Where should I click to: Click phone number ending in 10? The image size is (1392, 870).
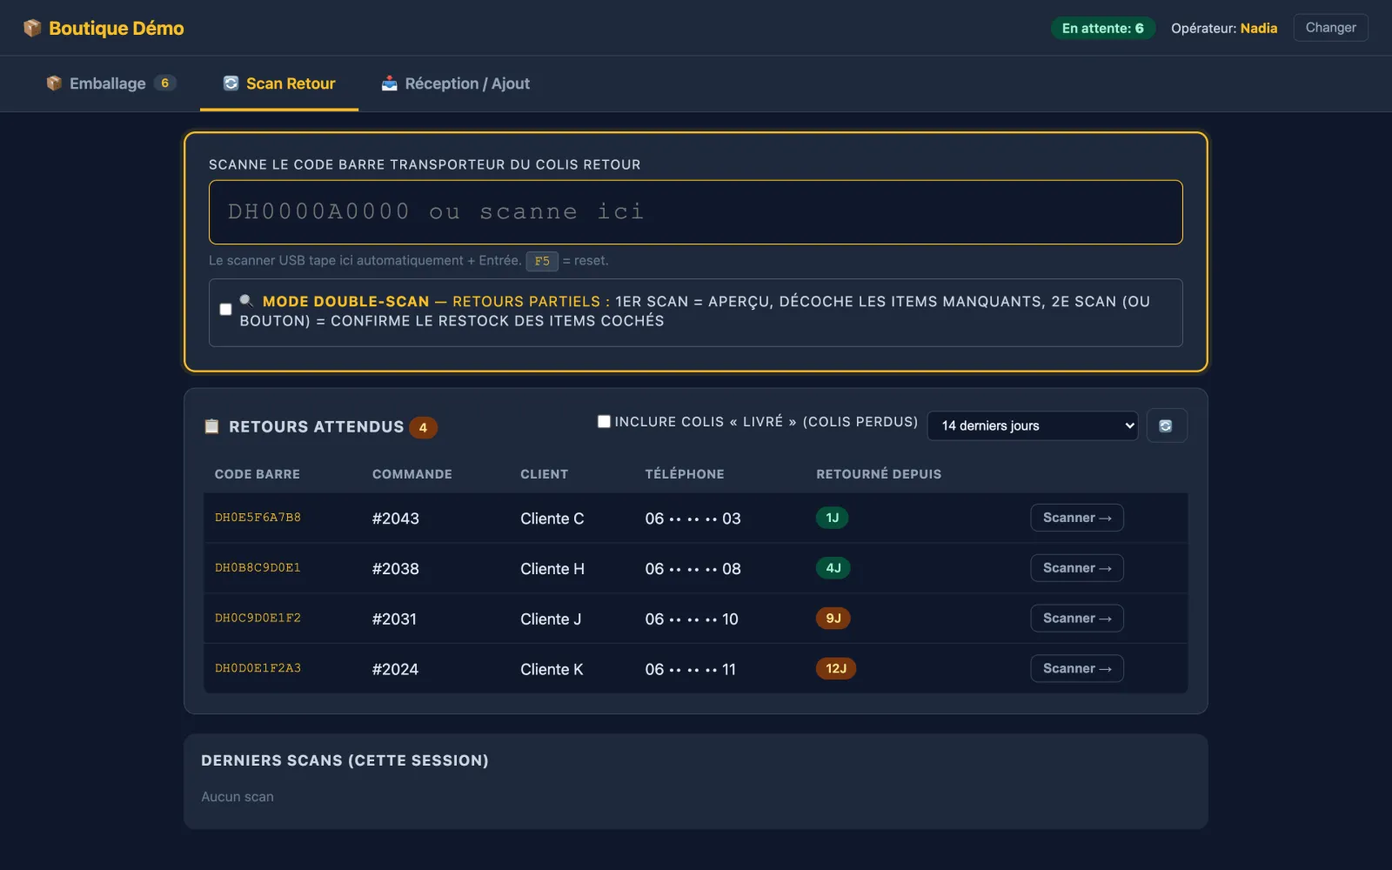692,619
